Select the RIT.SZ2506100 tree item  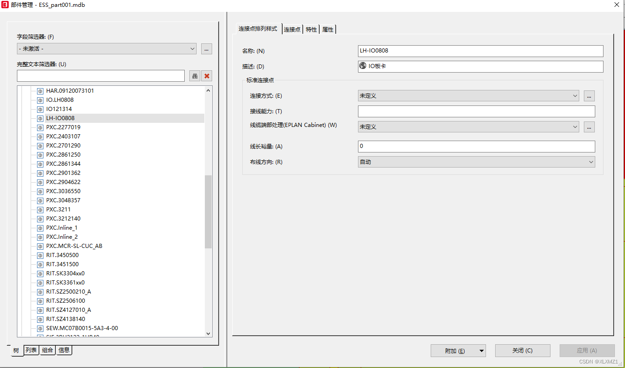point(65,301)
